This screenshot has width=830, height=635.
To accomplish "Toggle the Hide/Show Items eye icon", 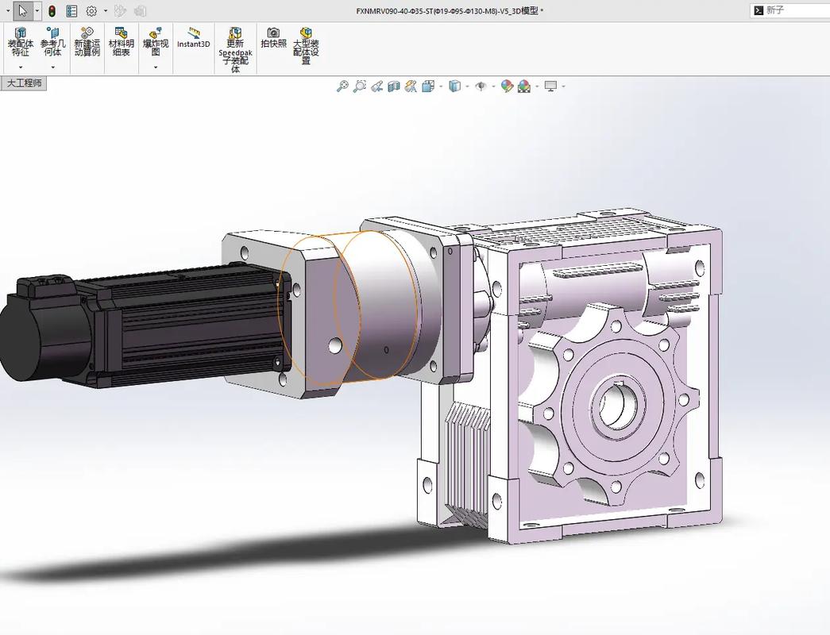I will 481,87.
